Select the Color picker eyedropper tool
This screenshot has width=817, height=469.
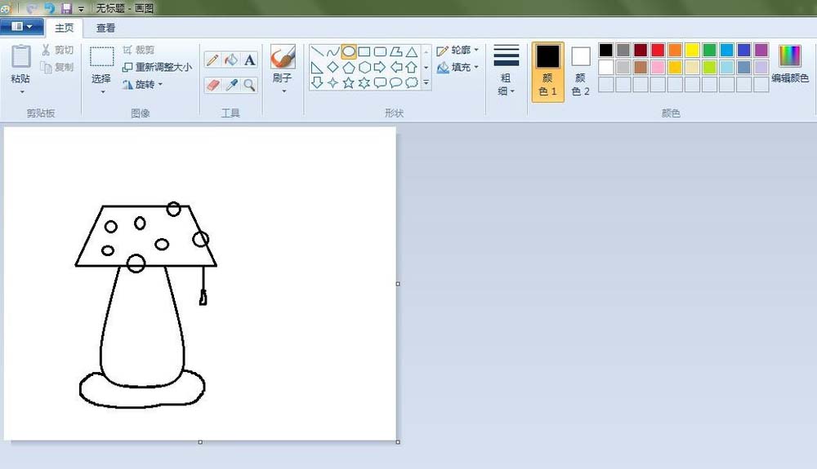tap(231, 85)
